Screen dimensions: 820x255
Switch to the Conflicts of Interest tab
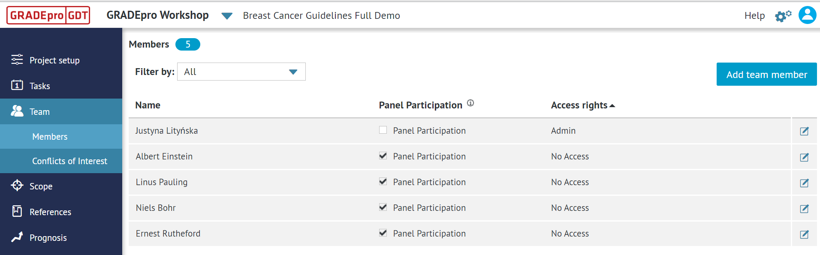pos(70,161)
